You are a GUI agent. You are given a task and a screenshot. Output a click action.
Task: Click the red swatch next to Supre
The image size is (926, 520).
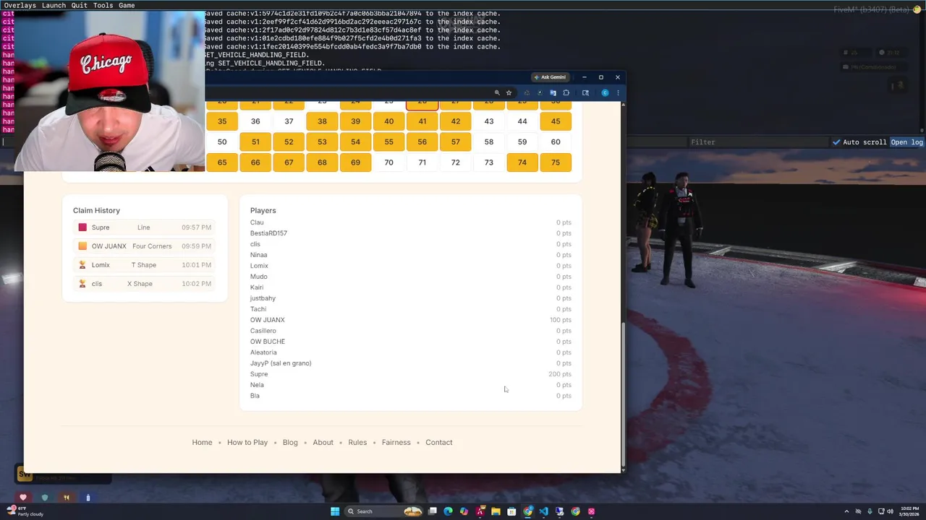(x=82, y=227)
